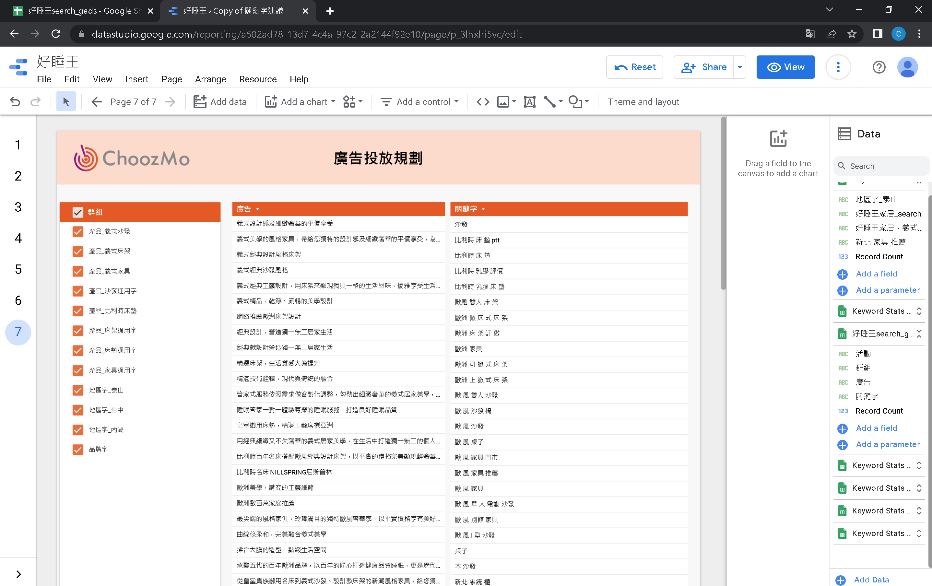Click the redo arrow icon
932x586 pixels.
[x=36, y=102]
